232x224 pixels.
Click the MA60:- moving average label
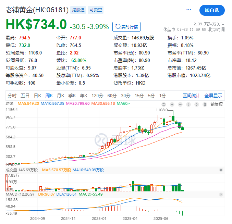123,103
